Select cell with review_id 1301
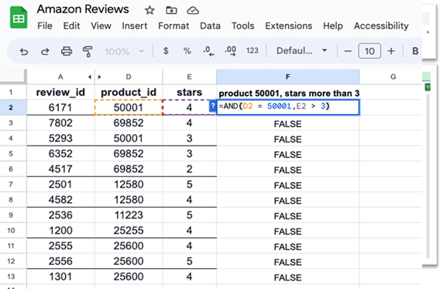The image size is (443, 289). 60,277
